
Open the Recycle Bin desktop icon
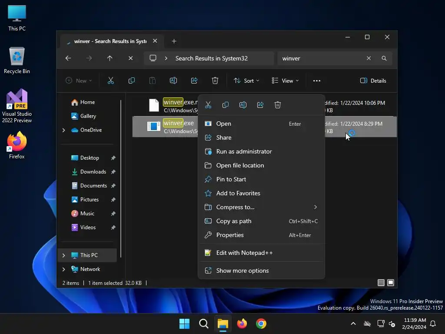(x=17, y=60)
